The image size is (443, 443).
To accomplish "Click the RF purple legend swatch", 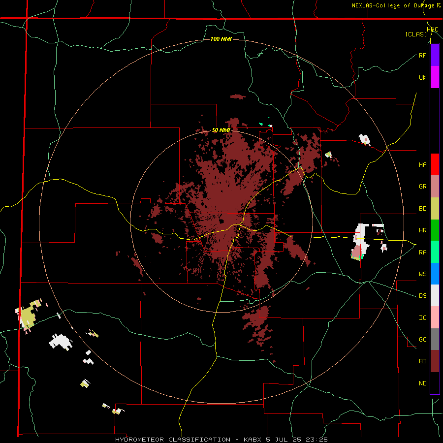I will 435,55.
